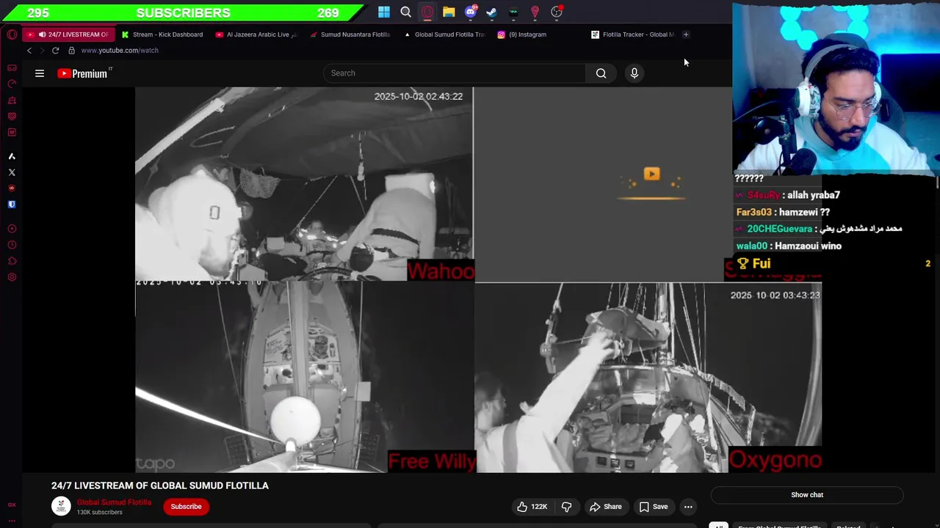Click the Share button
Viewport: 940px width, 528px height.
pos(606,507)
